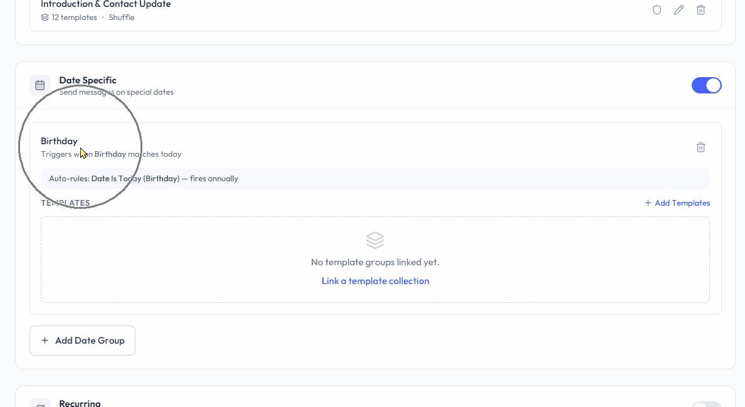Click the Recurring section heading
Image resolution: width=745 pixels, height=407 pixels.
pos(80,403)
